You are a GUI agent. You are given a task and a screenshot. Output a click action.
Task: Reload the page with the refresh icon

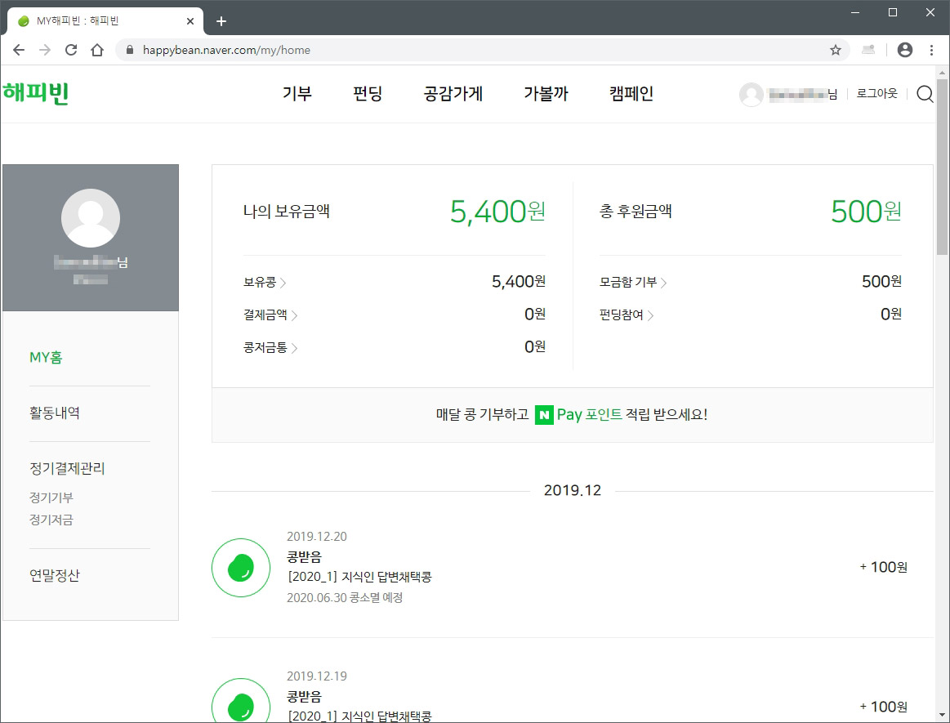71,50
